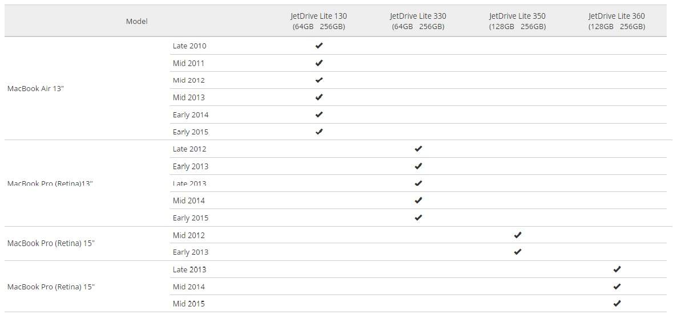Click the checkmark in the Mid 2011 row

tap(319, 63)
